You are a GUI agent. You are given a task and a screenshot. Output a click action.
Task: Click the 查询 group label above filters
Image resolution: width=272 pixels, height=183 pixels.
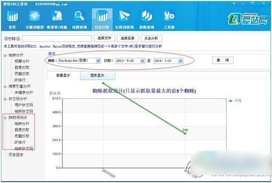(52, 54)
